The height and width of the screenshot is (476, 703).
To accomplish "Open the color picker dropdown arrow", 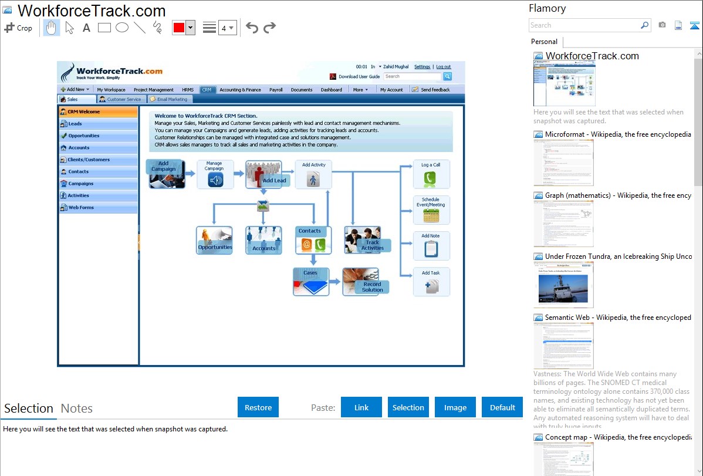I will click(191, 28).
